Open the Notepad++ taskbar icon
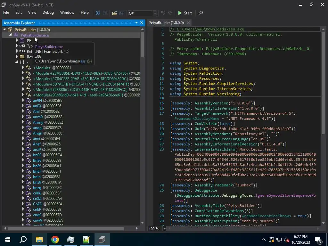The width and height of the screenshot is (328, 246). point(86,240)
